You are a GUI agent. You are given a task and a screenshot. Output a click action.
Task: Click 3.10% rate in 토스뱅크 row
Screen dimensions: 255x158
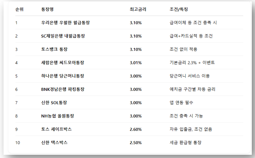136,49
